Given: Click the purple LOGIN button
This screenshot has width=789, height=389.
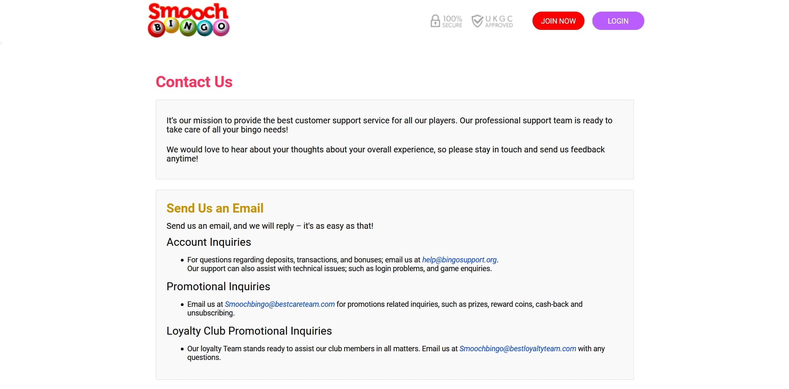Looking at the screenshot, I should (x=618, y=21).
